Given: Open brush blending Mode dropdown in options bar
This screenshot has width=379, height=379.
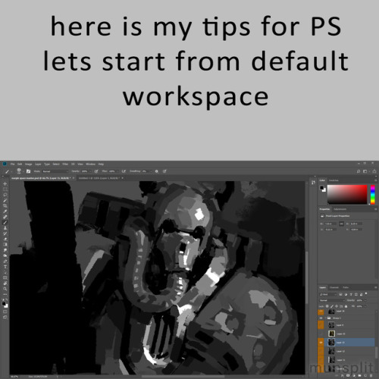Looking at the screenshot, I should coord(55,171).
